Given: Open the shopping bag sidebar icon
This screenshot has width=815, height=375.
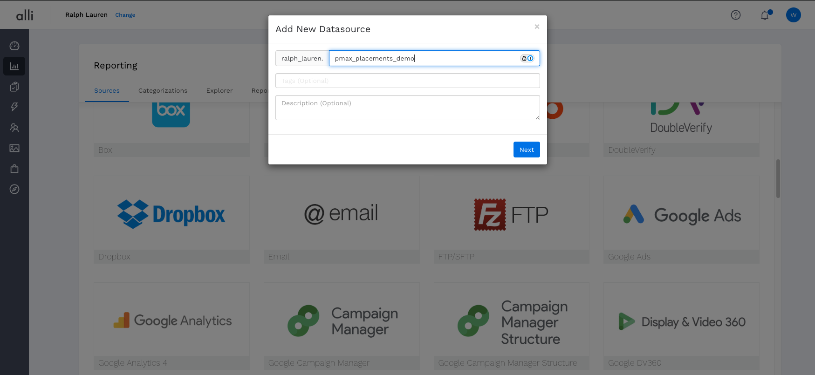Looking at the screenshot, I should click(14, 169).
